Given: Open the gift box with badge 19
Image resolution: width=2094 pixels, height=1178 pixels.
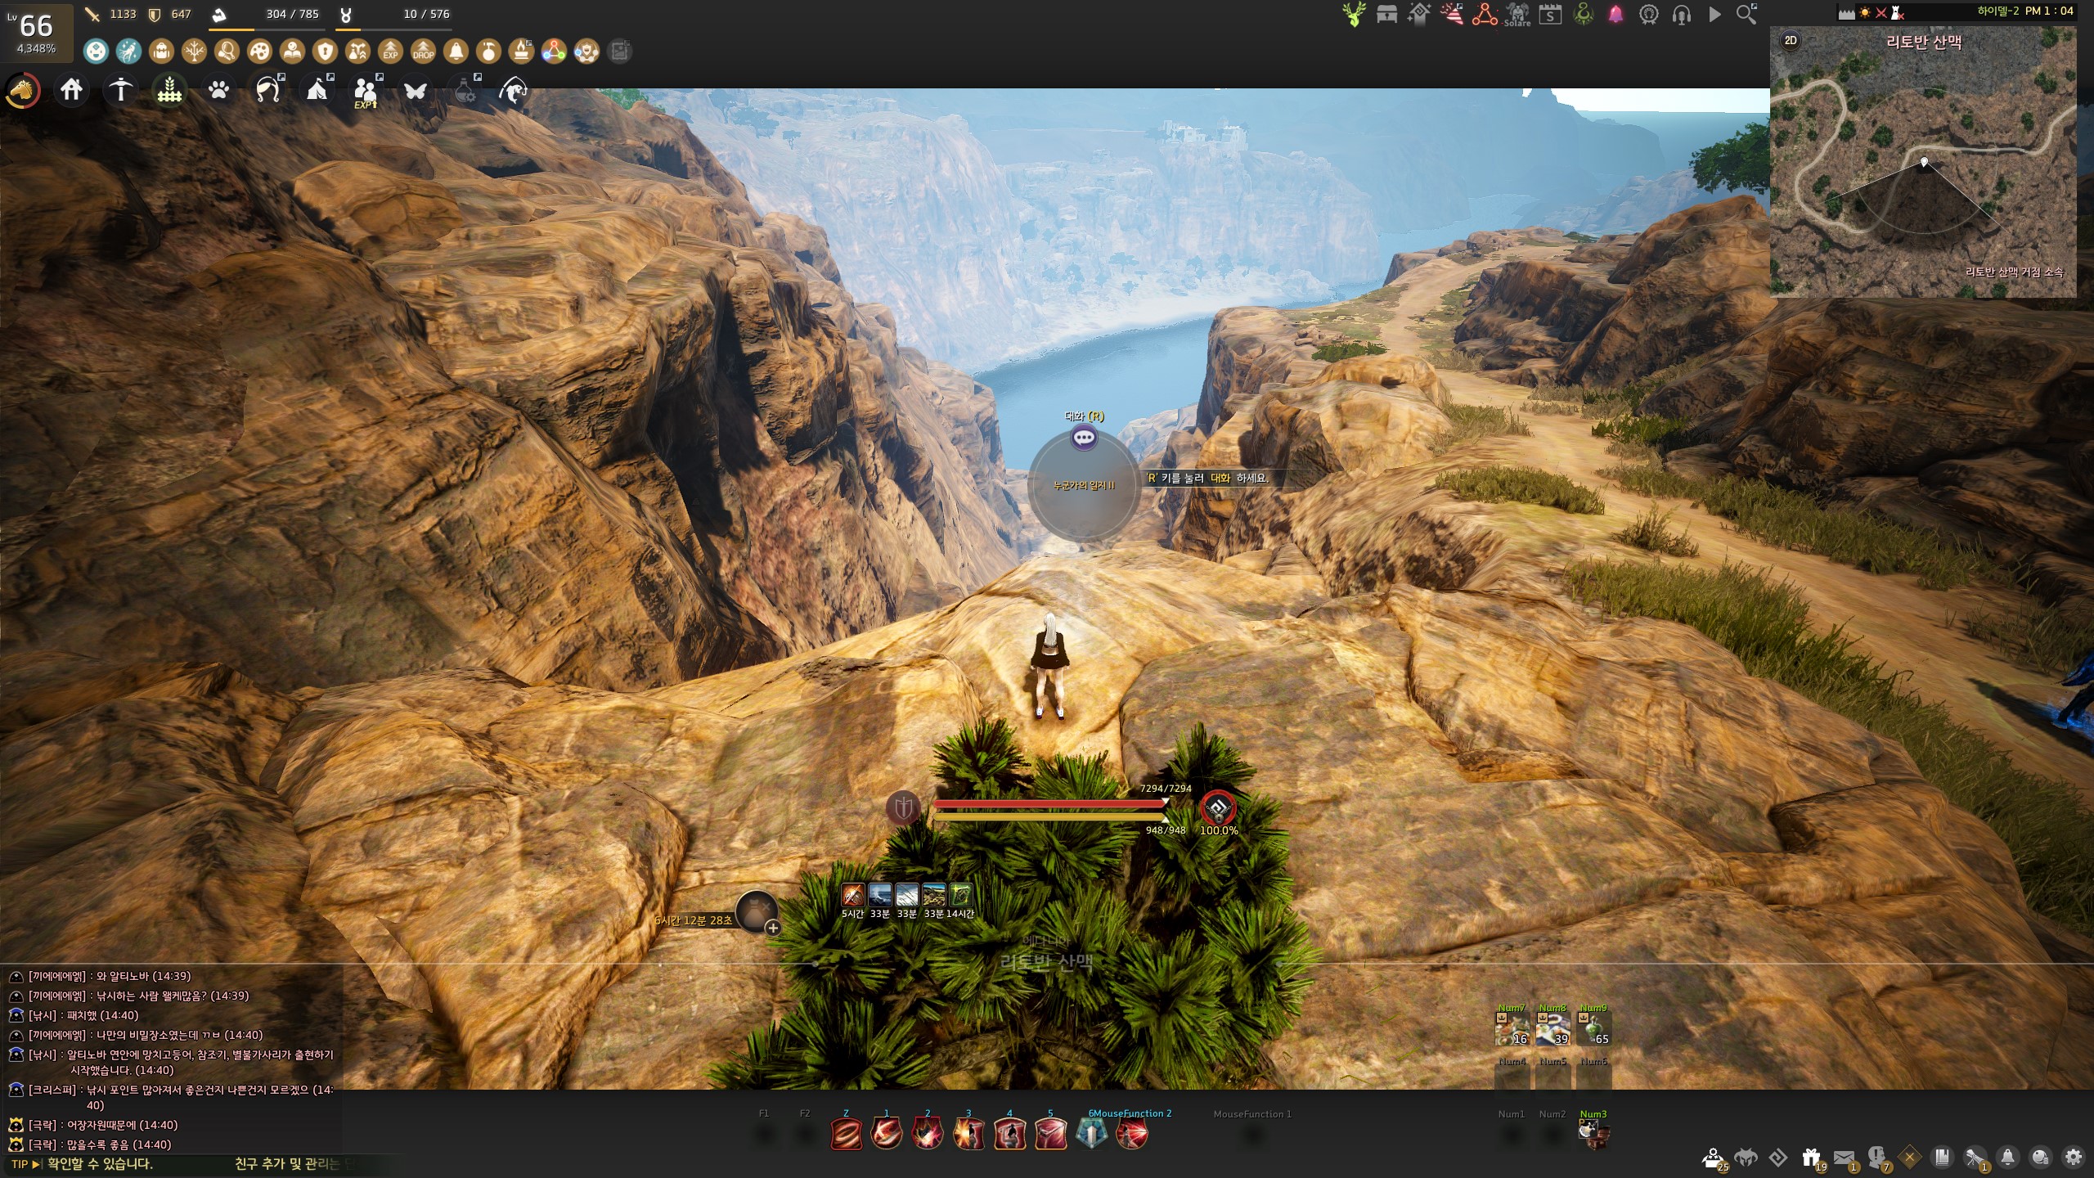Looking at the screenshot, I should point(1811,1158).
